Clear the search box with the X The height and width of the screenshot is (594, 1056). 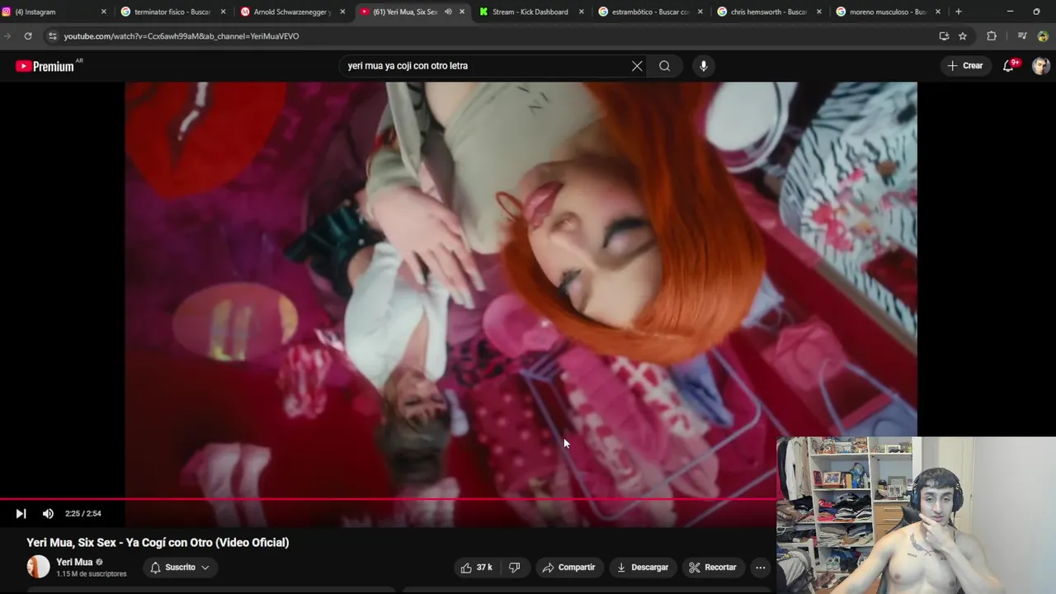click(x=637, y=66)
